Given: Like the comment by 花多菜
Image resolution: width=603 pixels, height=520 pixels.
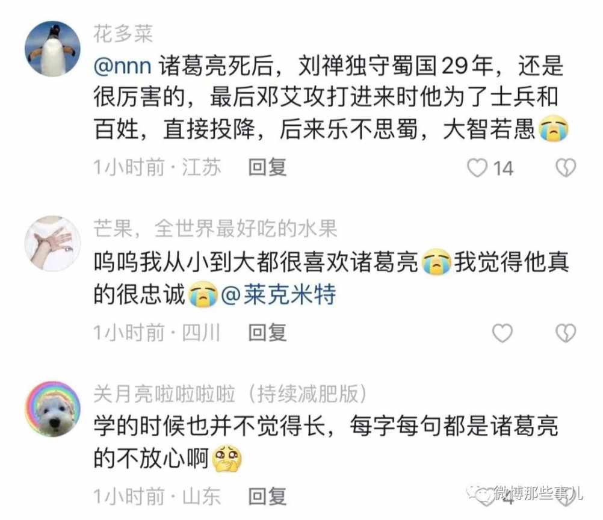Looking at the screenshot, I should [x=477, y=168].
